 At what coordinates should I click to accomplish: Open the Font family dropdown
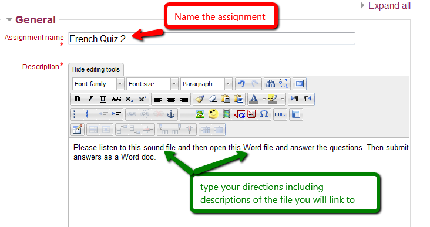pyautogui.click(x=98, y=84)
